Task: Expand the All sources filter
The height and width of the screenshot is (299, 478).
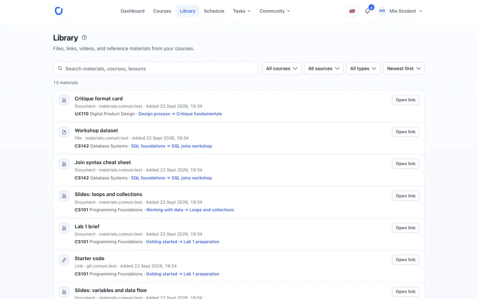Action: [x=324, y=69]
